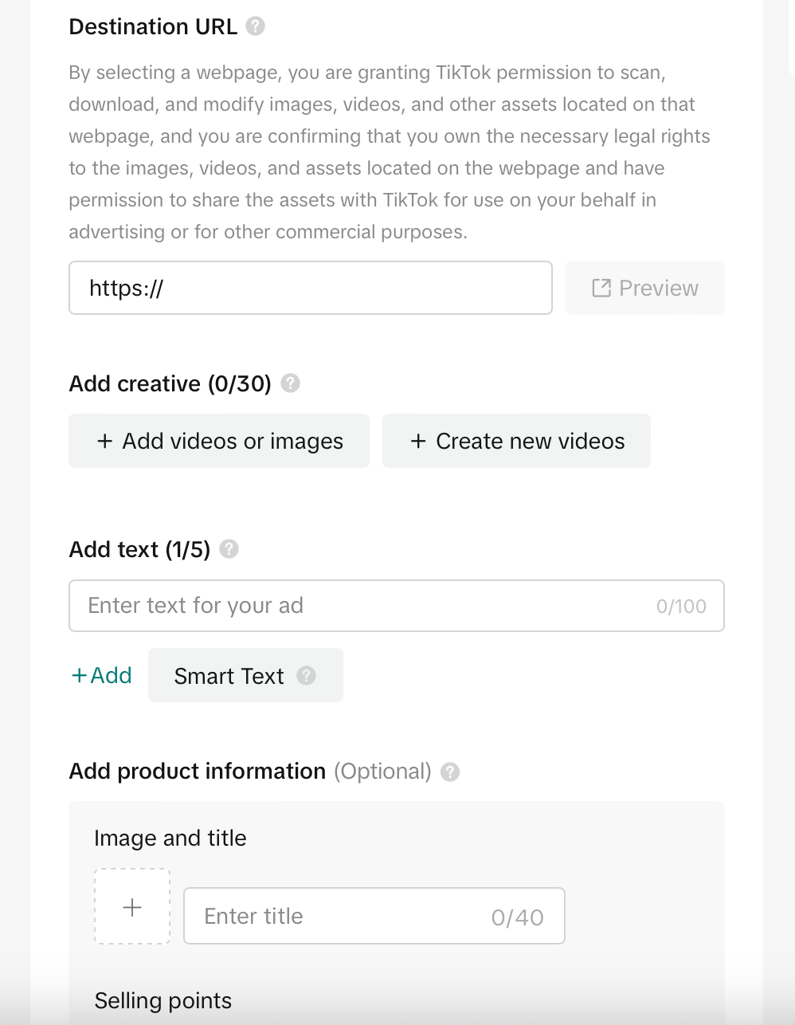This screenshot has height=1025, width=795.
Task: Focus the Enter title input field
Action: pos(374,916)
